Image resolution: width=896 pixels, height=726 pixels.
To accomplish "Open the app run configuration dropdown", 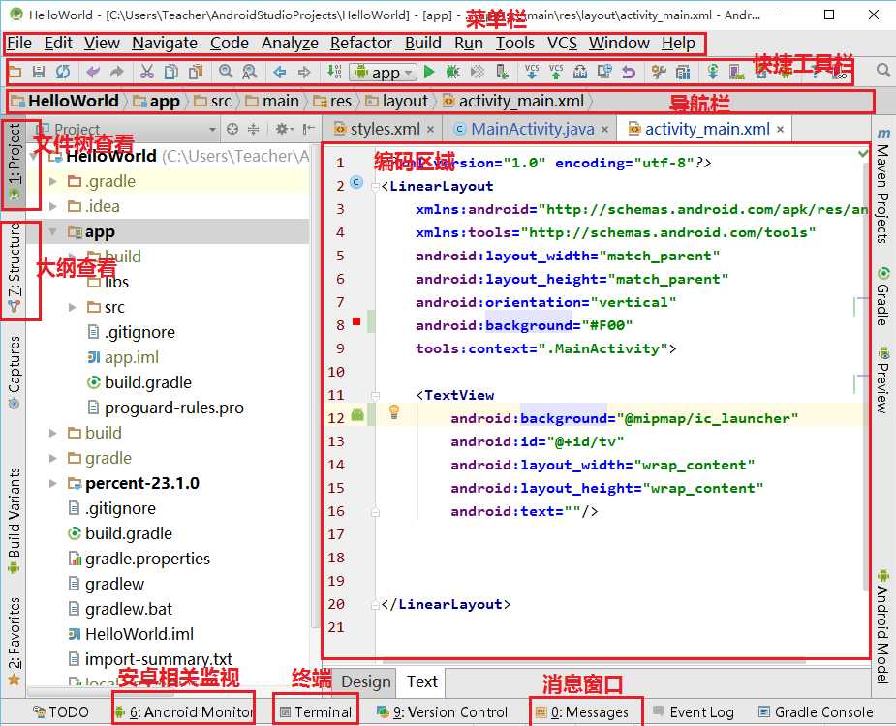I will (x=383, y=73).
